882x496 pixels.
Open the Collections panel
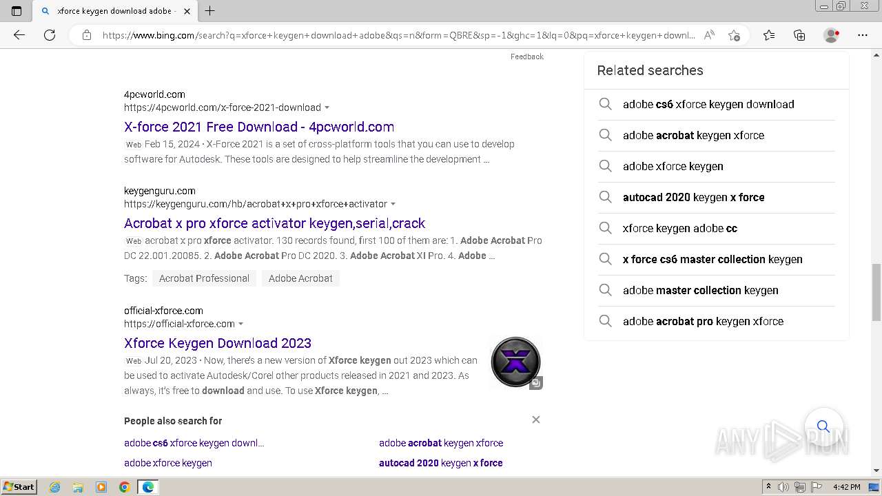(x=799, y=35)
